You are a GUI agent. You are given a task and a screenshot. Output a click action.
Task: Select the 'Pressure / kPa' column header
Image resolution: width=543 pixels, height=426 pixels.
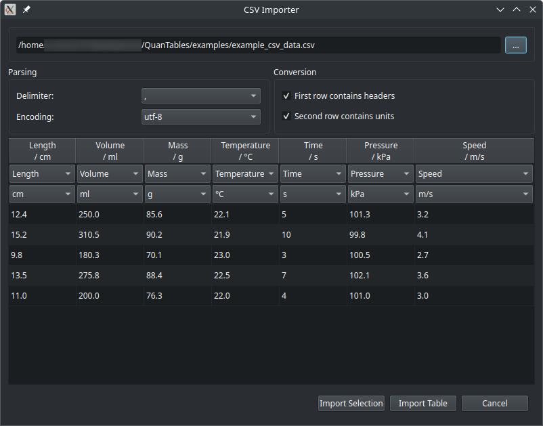pyautogui.click(x=381, y=150)
